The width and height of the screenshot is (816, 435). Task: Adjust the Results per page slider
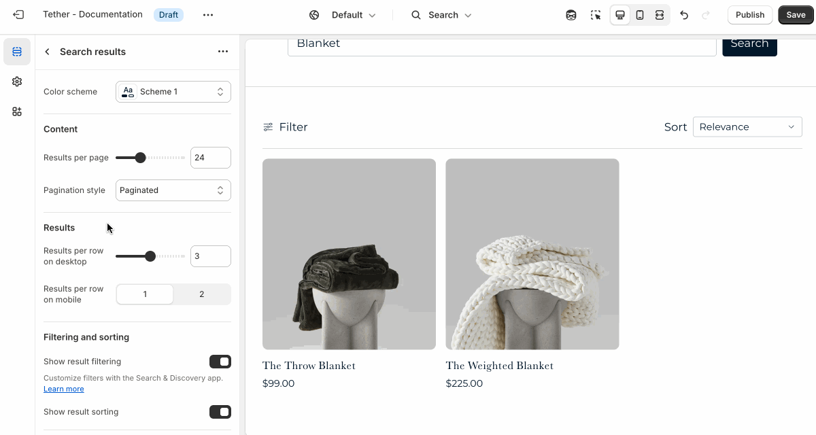[x=150, y=158]
